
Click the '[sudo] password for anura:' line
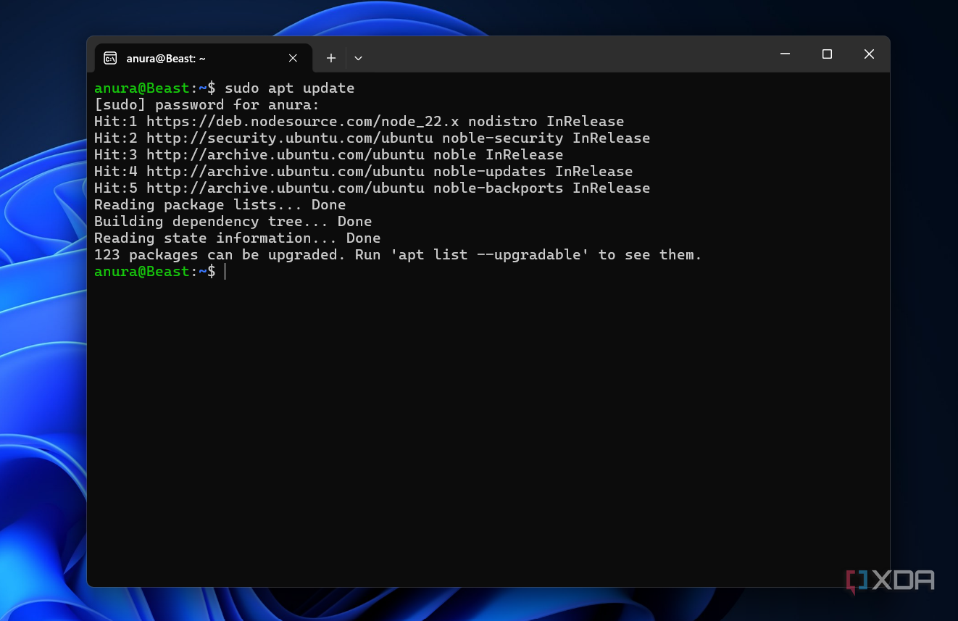207,105
